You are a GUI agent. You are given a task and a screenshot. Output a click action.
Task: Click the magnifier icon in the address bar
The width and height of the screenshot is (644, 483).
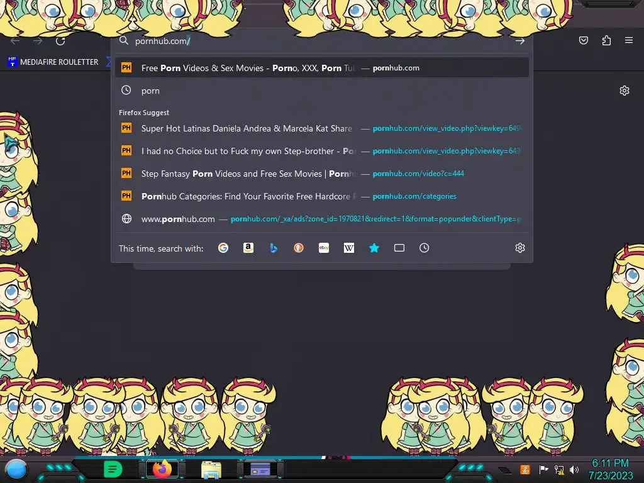pyautogui.click(x=124, y=40)
